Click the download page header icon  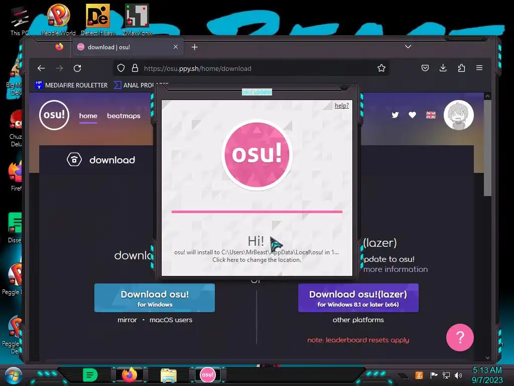point(74,160)
